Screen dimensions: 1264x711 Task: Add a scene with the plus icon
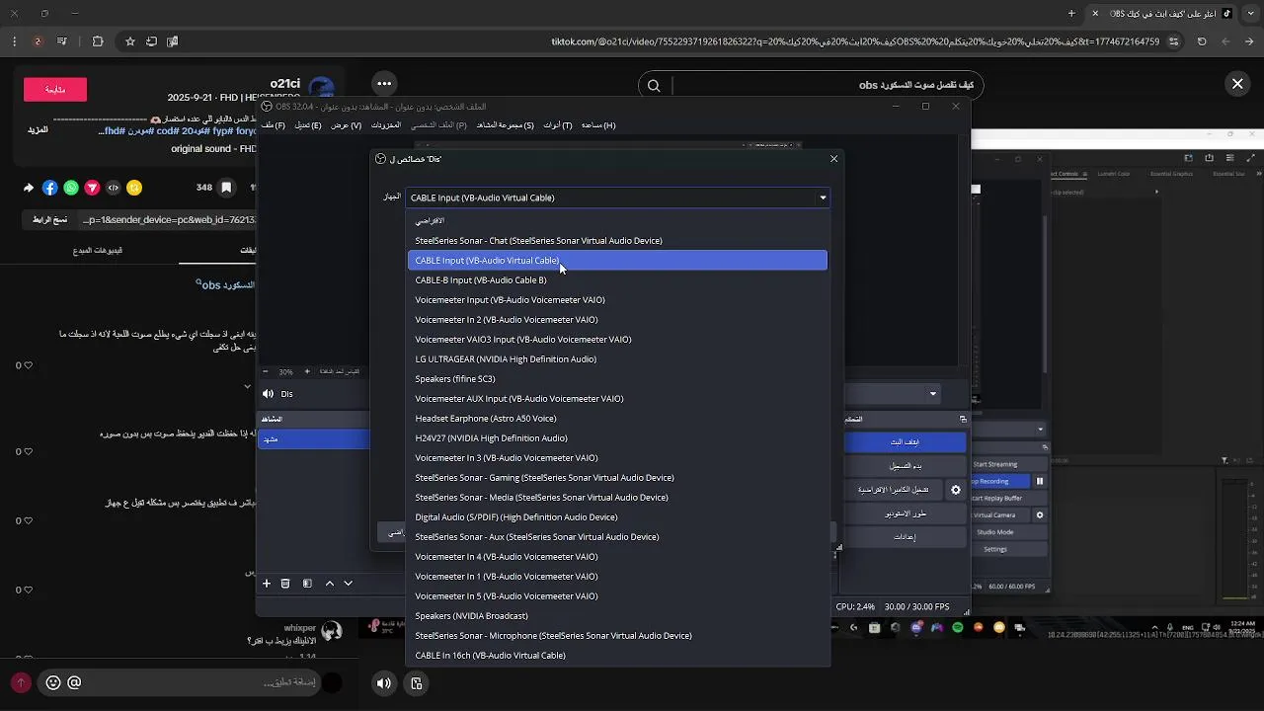click(x=267, y=584)
